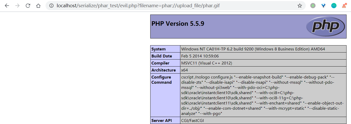Select the MSVC11 compiler value
This screenshot has height=124, width=351.
coord(207,63)
